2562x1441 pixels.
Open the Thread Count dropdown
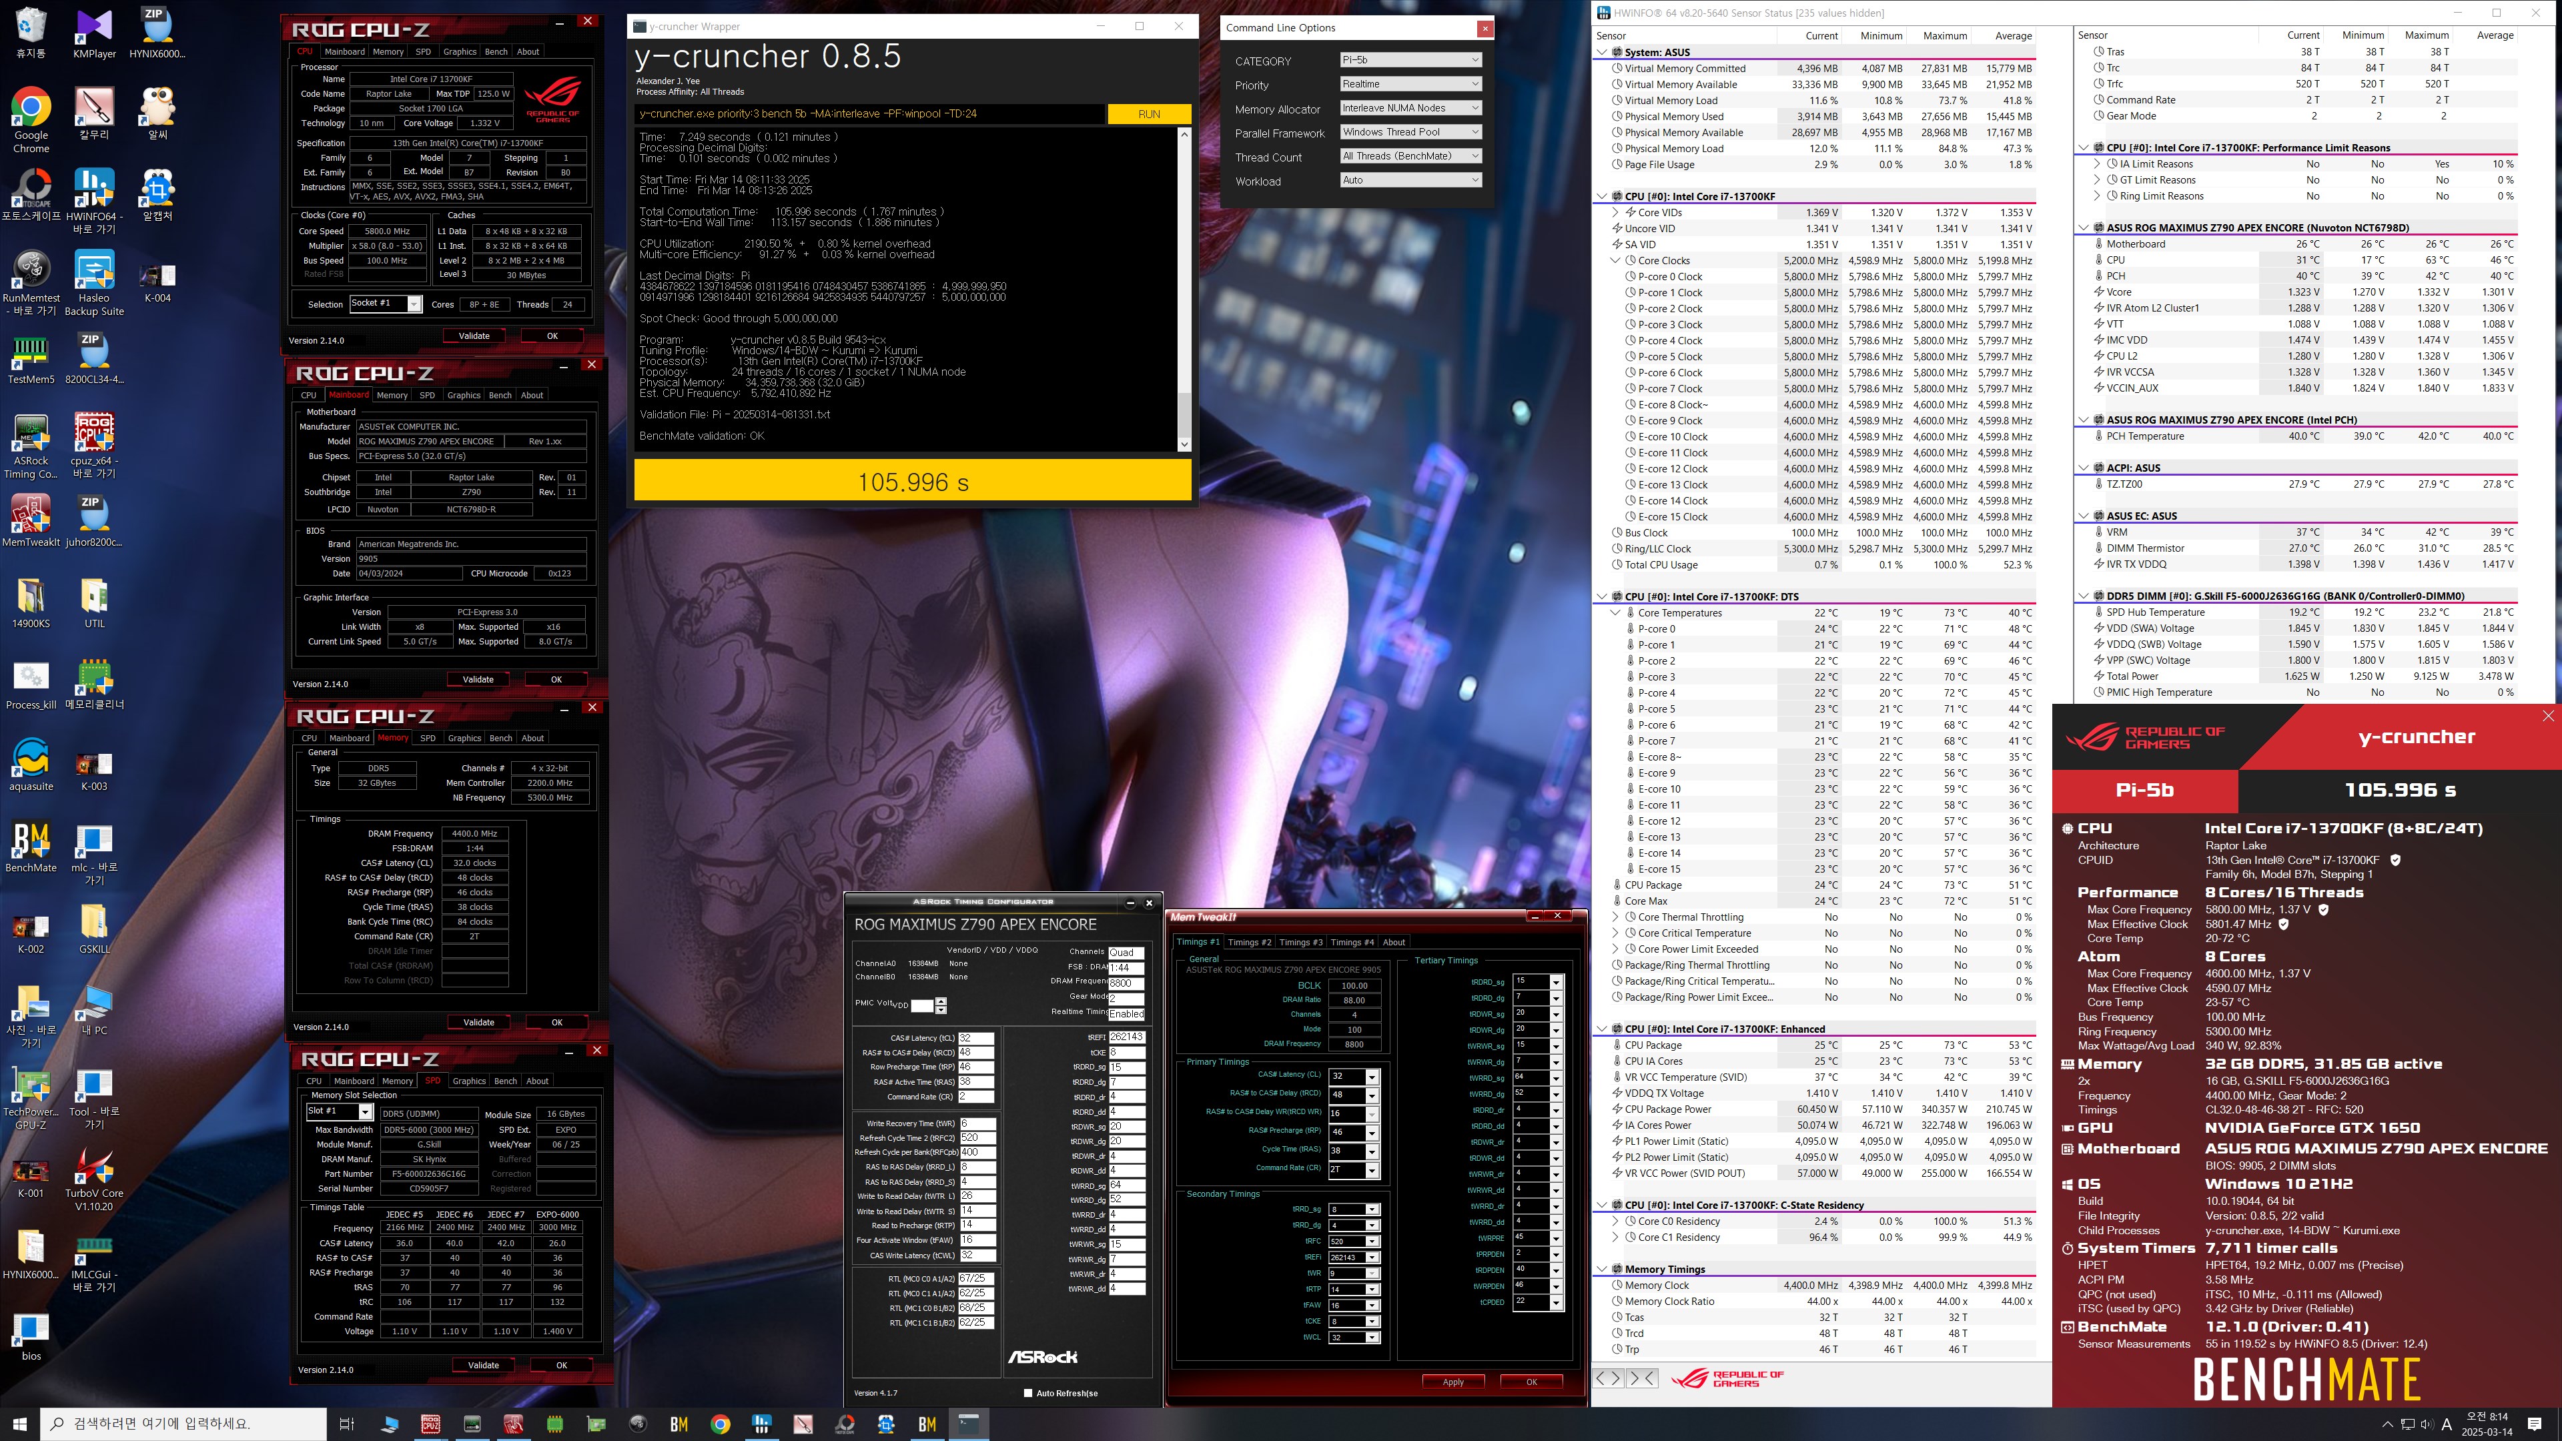tap(1410, 156)
